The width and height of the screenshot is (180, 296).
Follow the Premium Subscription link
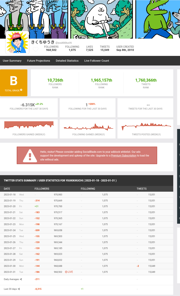[124, 155]
